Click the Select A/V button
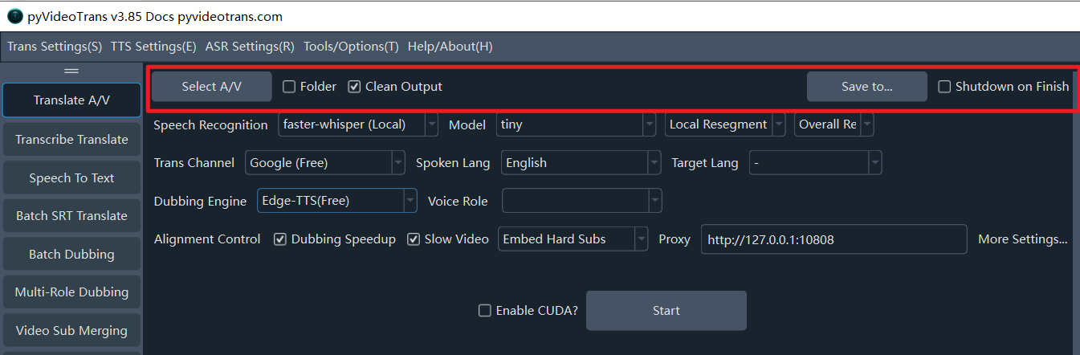The width and height of the screenshot is (1080, 355). pos(211,87)
